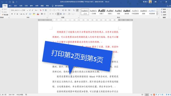Click Character Shading icon
The width and height of the screenshot is (171, 96).
(42, 14)
